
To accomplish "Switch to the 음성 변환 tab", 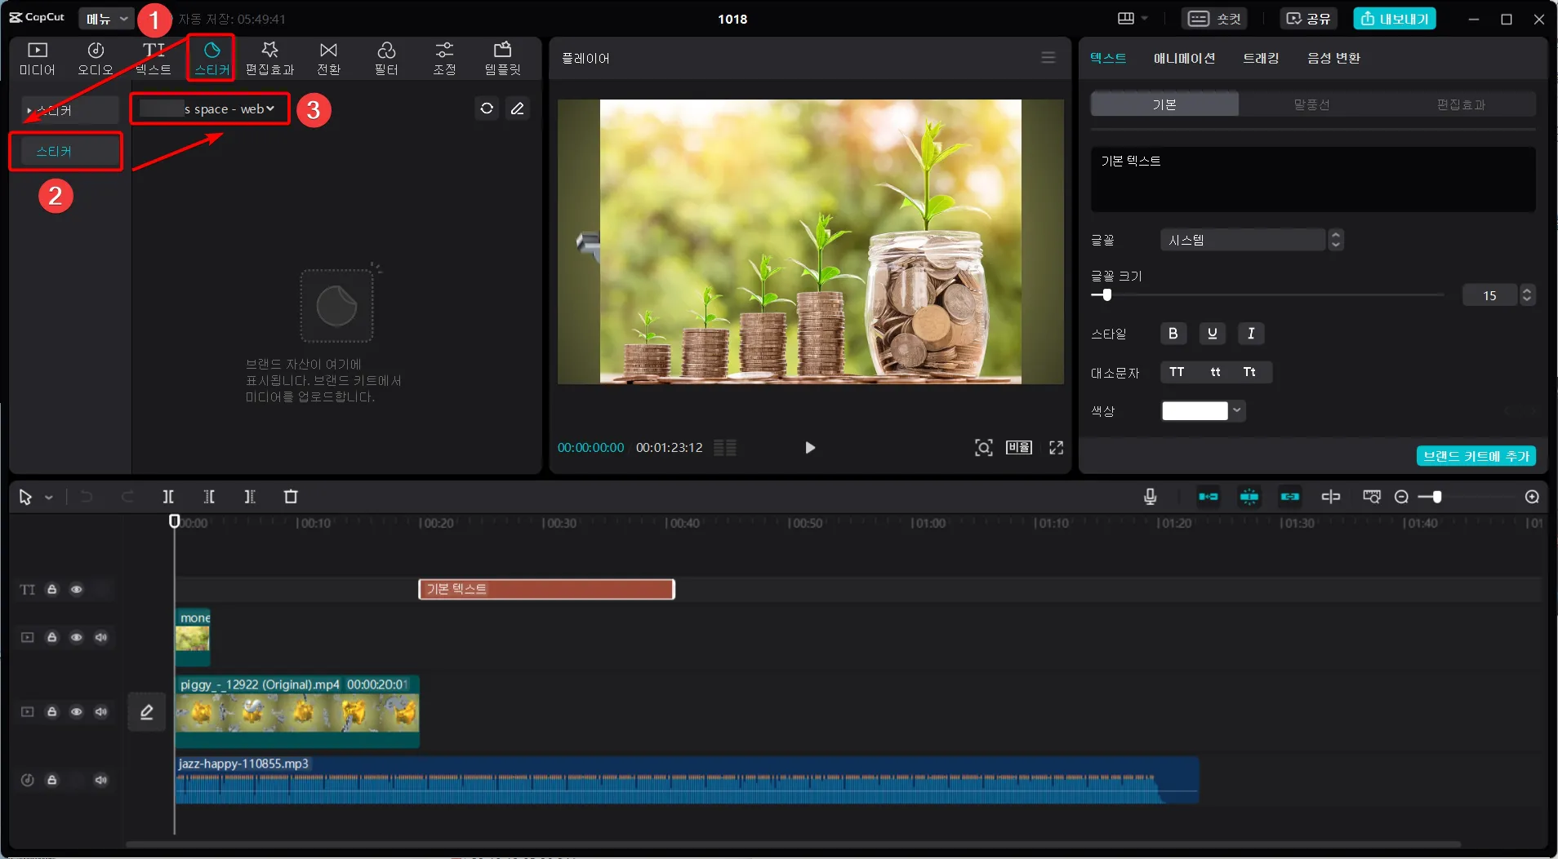I will (1333, 58).
